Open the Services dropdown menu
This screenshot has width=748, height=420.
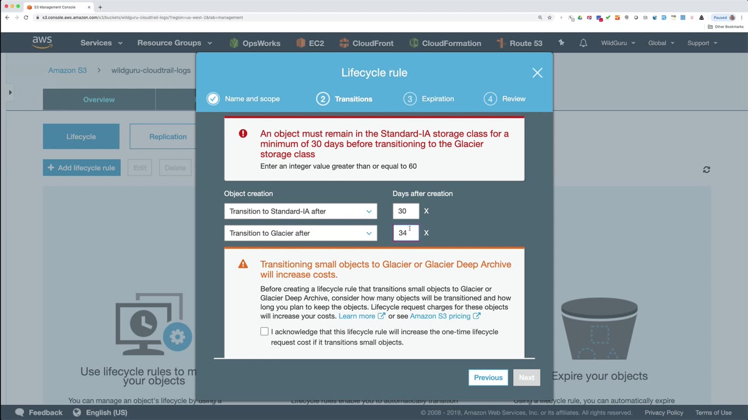[102, 43]
